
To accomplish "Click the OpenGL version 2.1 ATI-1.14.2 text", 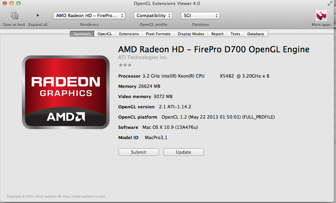I will tap(175, 107).
